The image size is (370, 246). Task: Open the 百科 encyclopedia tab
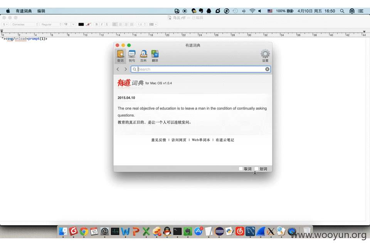[x=143, y=56]
